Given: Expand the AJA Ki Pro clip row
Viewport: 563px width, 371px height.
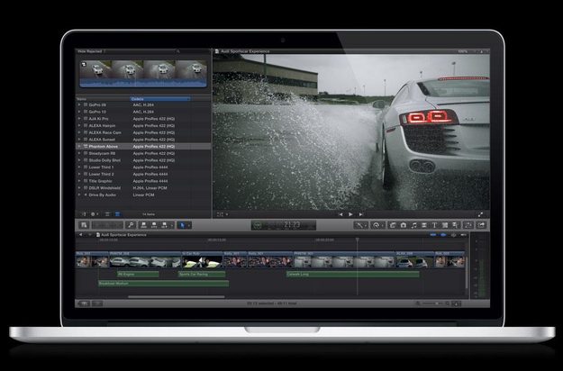Looking at the screenshot, I should pos(79,119).
